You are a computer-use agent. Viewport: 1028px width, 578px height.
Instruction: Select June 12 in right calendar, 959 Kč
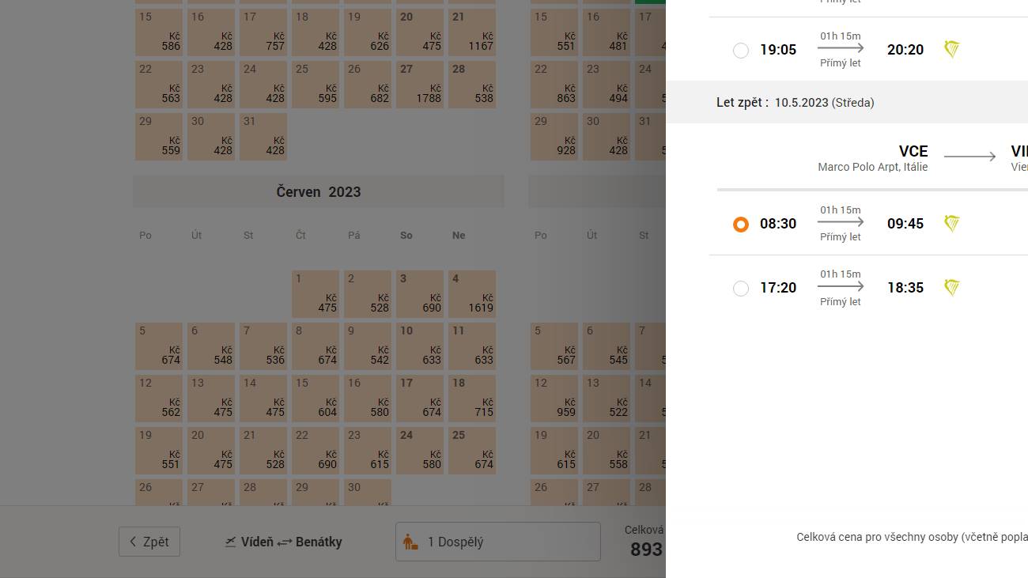click(x=554, y=399)
